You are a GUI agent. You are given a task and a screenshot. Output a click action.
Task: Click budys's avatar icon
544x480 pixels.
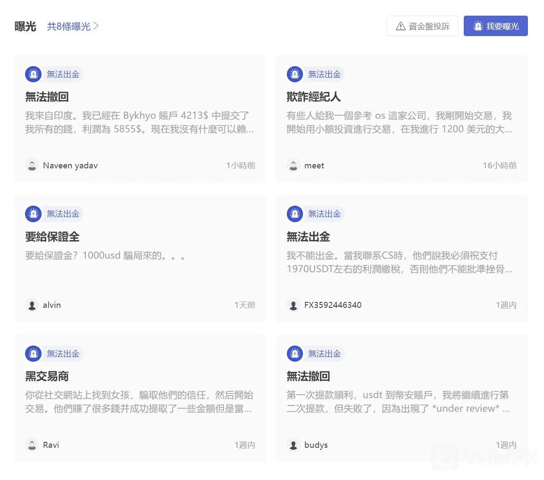(293, 444)
